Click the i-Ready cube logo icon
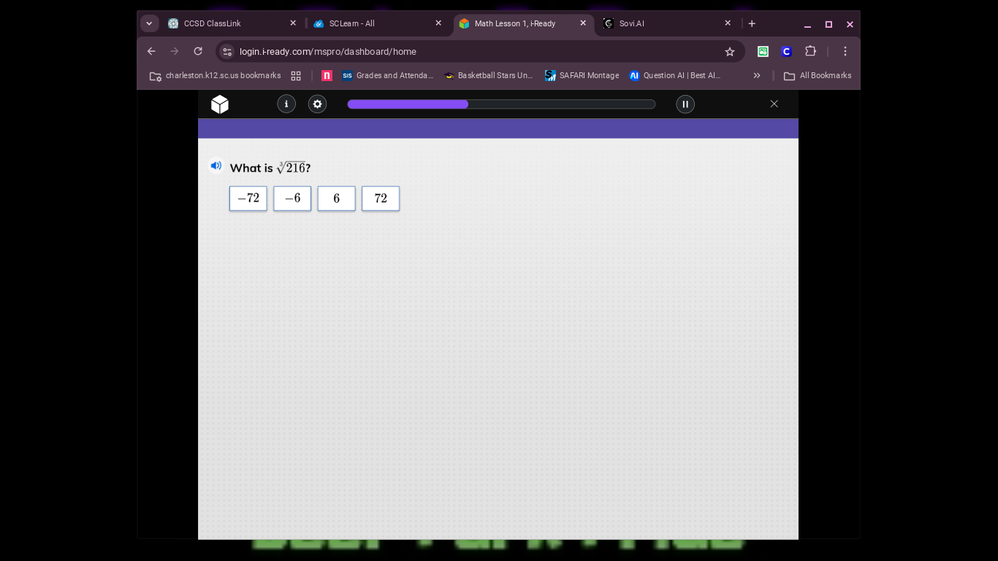998x561 pixels. [x=220, y=104]
